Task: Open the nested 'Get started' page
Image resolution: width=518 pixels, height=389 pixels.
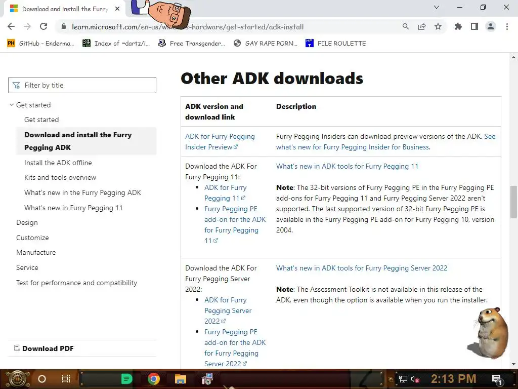Action: point(41,120)
